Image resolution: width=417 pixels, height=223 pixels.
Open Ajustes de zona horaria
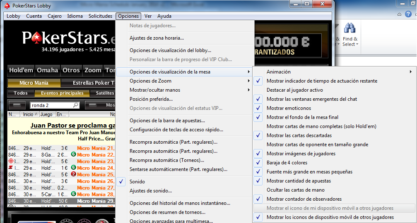(x=184, y=38)
